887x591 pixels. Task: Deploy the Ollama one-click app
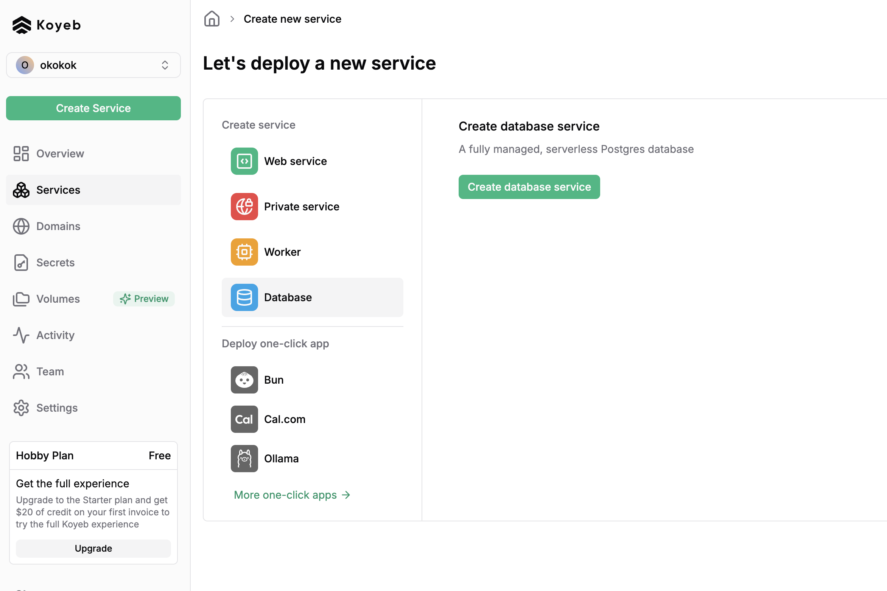coord(281,458)
